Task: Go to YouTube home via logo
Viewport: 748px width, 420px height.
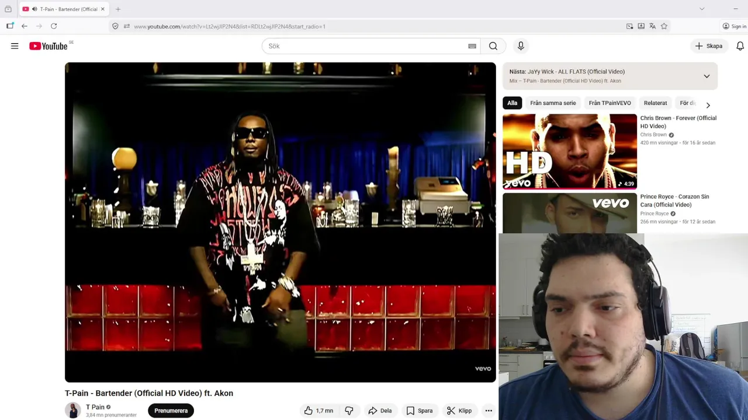Action: (49, 46)
